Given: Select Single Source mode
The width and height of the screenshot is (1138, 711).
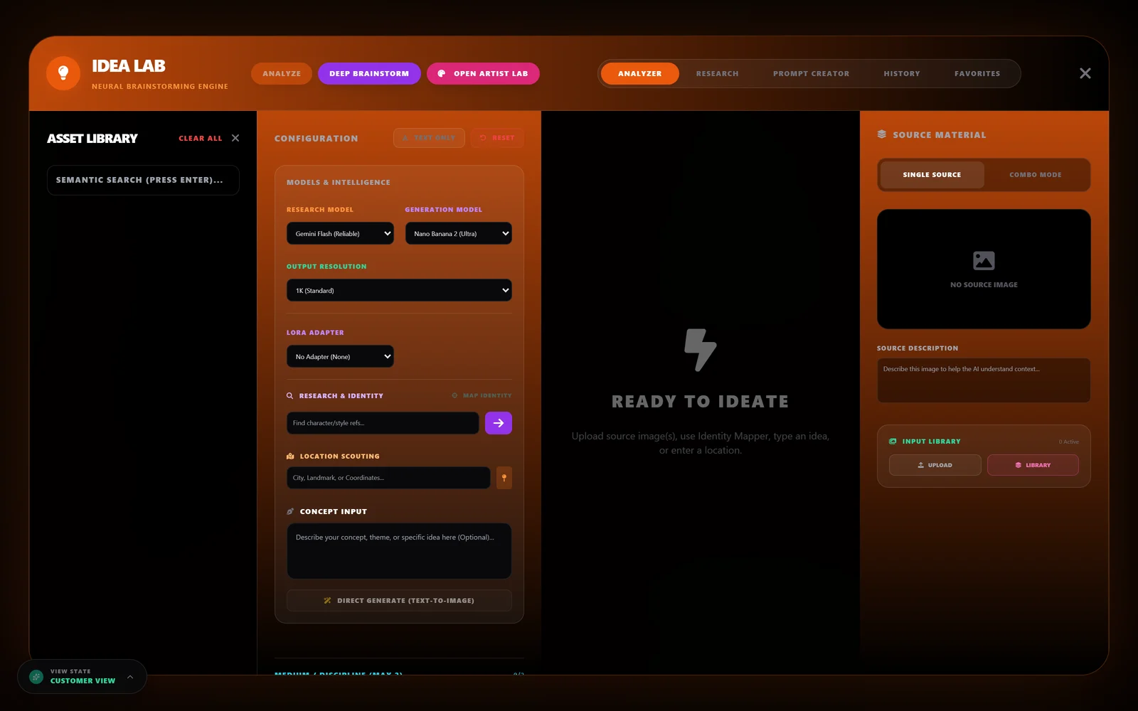Looking at the screenshot, I should point(932,175).
